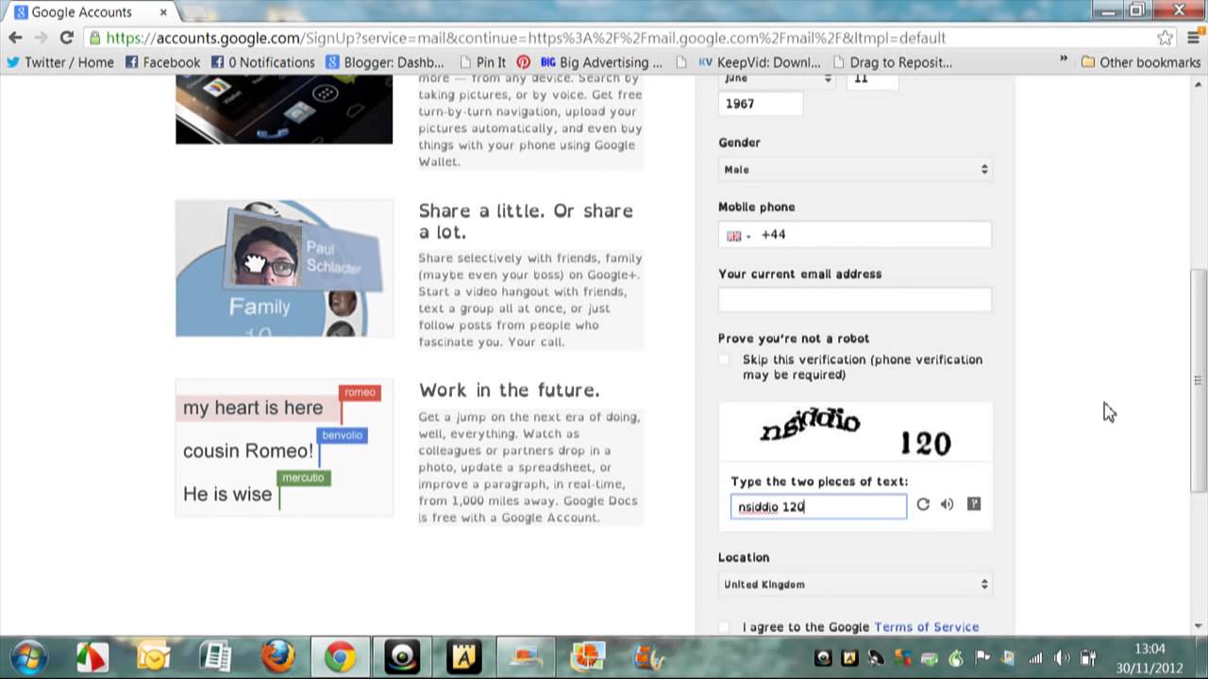Click the browser forward arrow
Viewport: 1208px width, 679px height.
click(x=41, y=38)
